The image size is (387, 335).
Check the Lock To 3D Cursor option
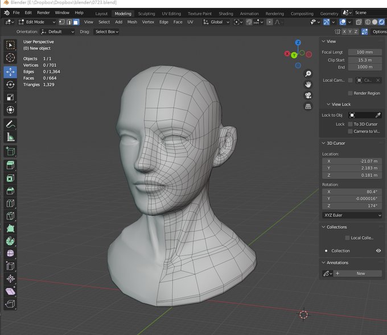351,124
